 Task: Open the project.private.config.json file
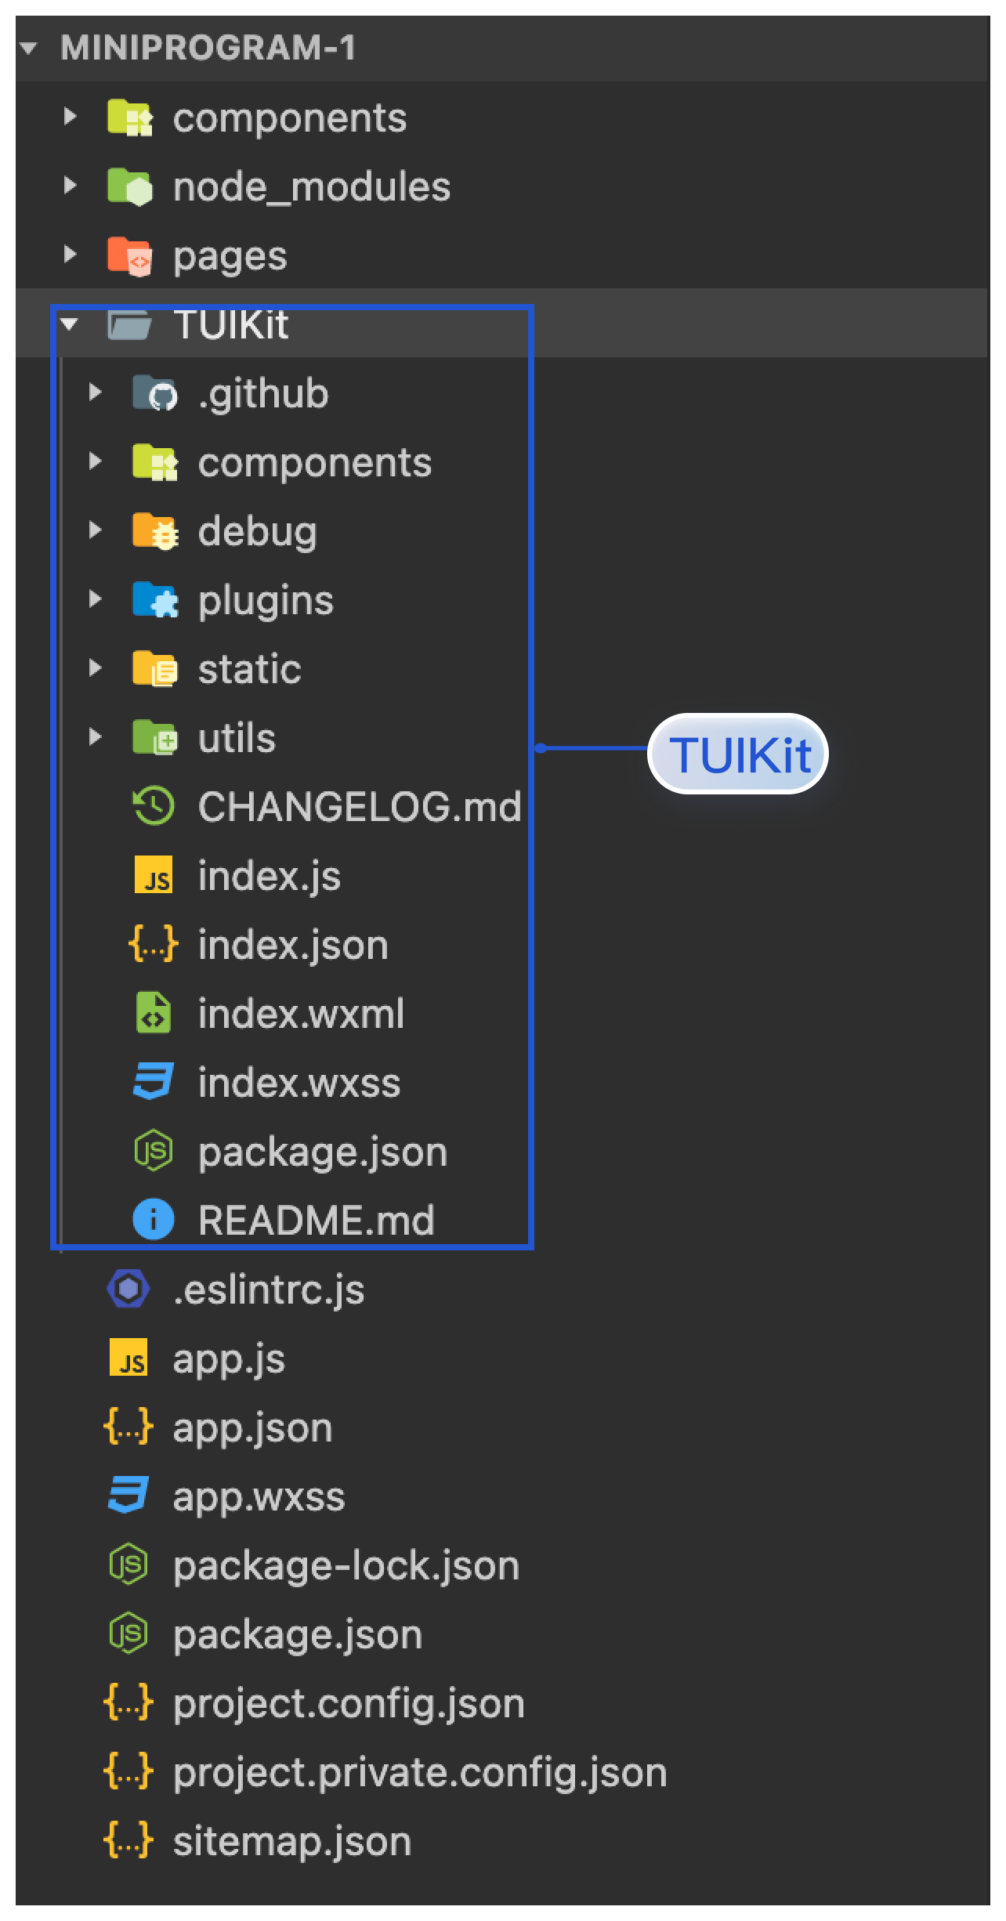coord(420,1774)
